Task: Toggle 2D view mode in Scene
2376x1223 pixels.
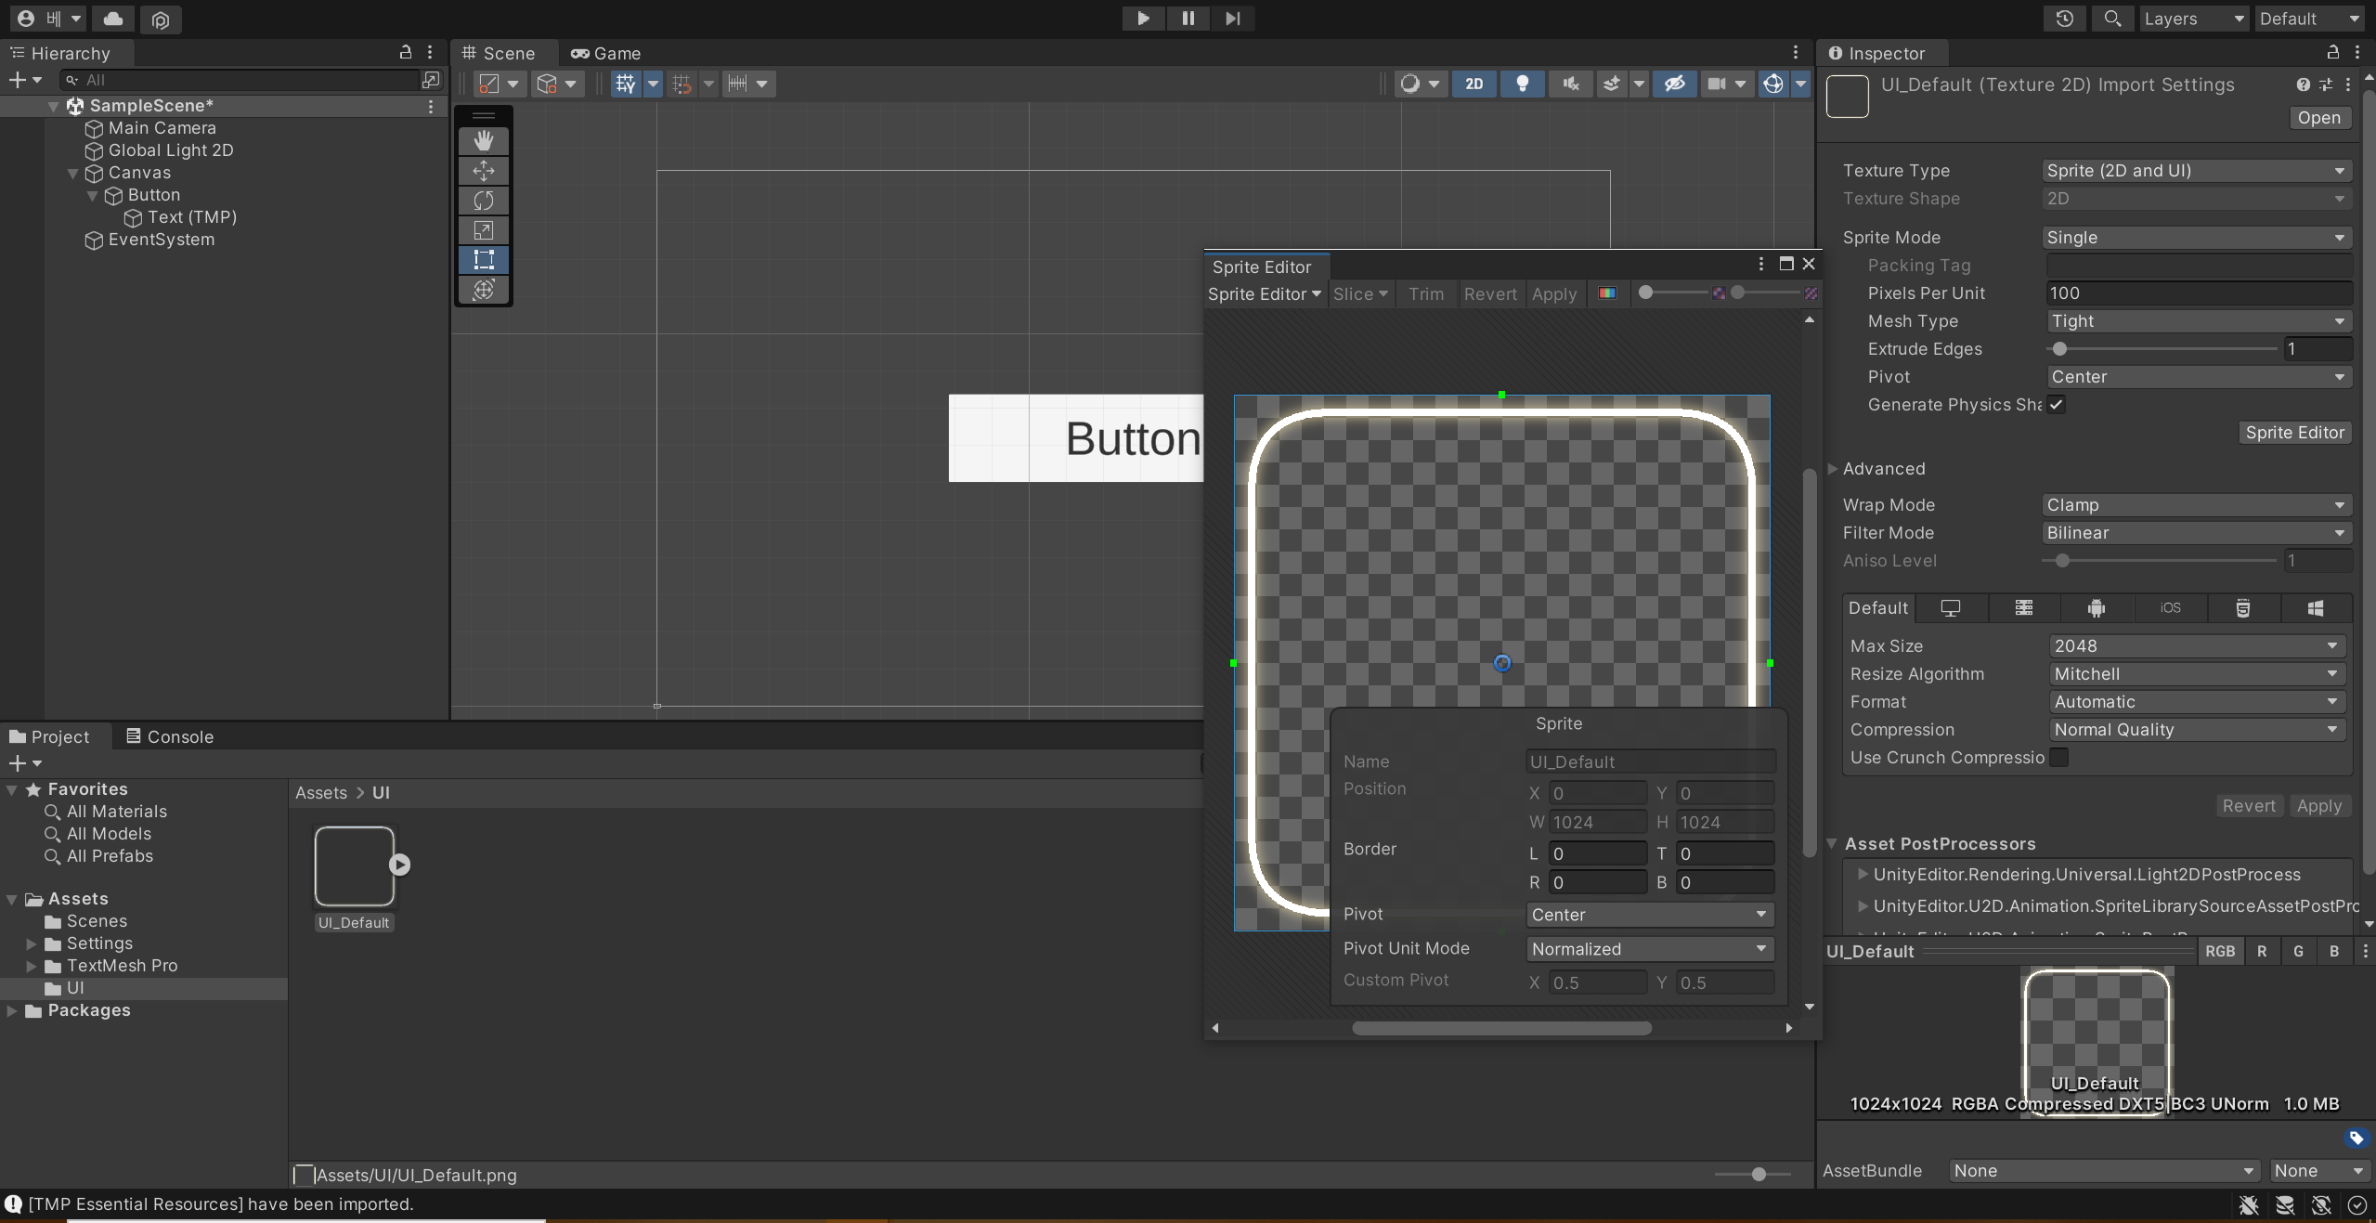Action: click(1474, 84)
